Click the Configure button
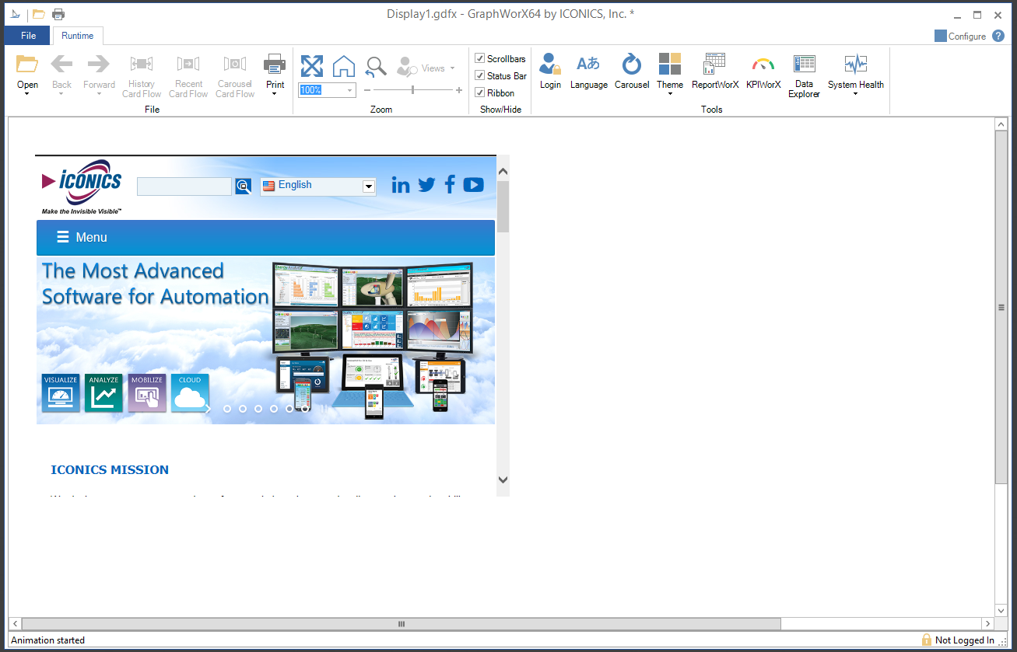 960,37
